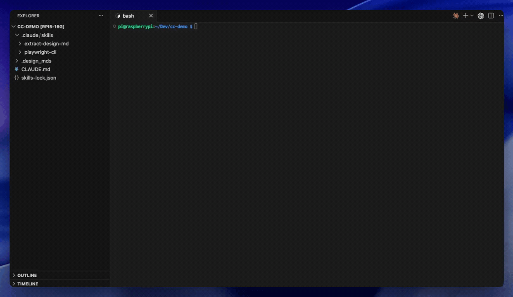The height and width of the screenshot is (297, 513).
Task: Expand the .design_mds folder
Action: [17, 61]
